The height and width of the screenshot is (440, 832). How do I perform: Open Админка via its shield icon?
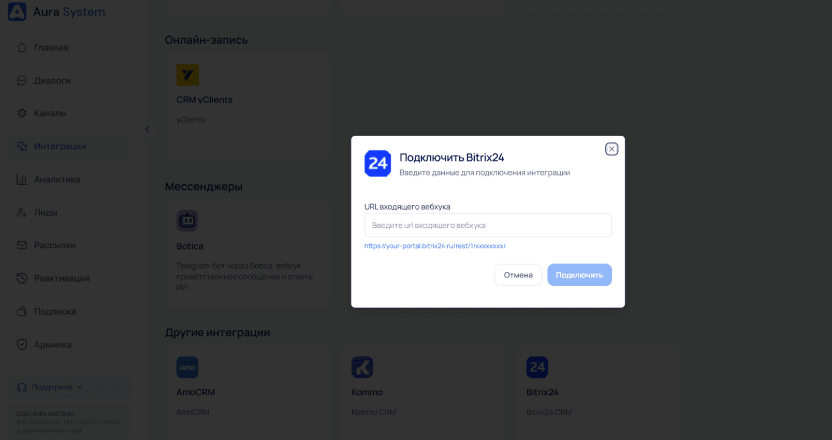click(x=22, y=344)
